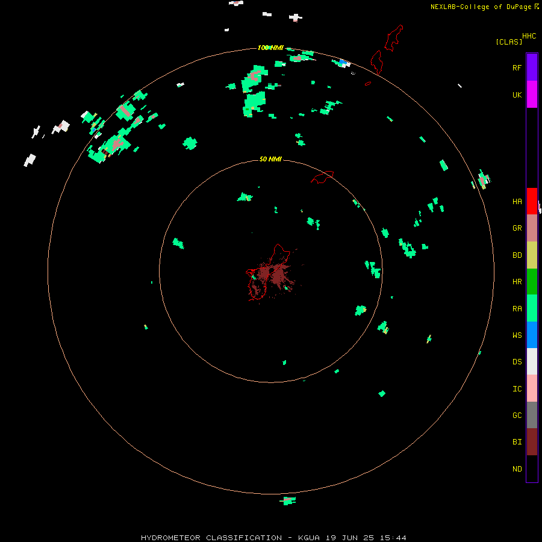Click the RA legend label
This screenshot has width=542, height=542.
pos(517,309)
